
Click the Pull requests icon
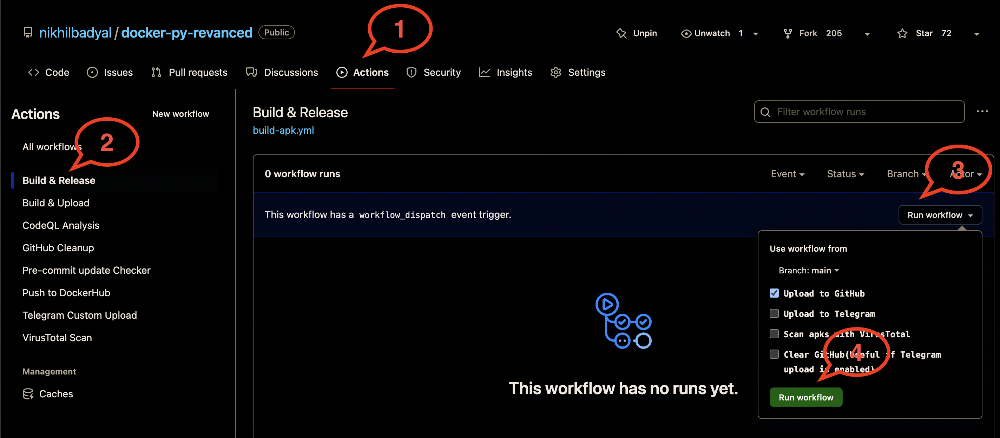156,72
